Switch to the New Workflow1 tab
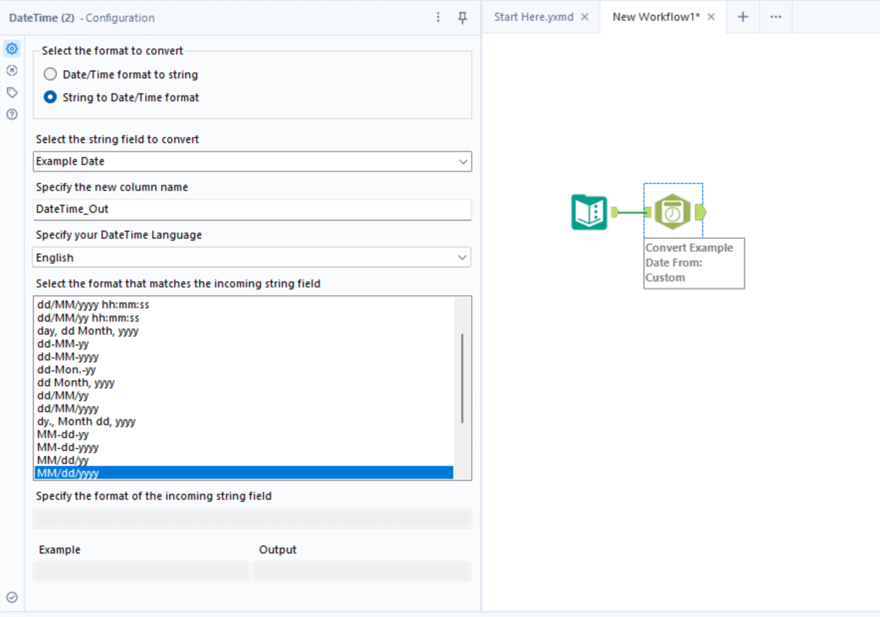 655,17
